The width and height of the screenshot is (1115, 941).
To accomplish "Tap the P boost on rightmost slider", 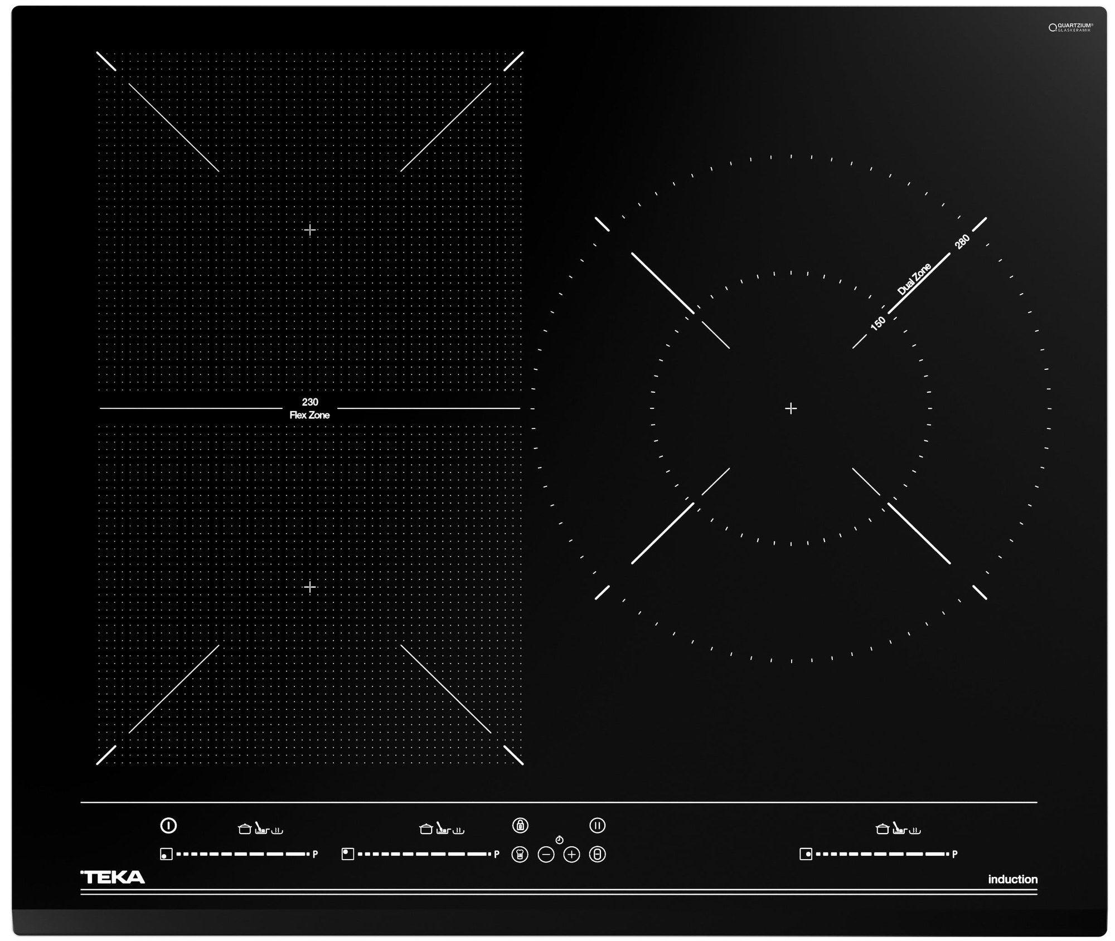I will 954,854.
